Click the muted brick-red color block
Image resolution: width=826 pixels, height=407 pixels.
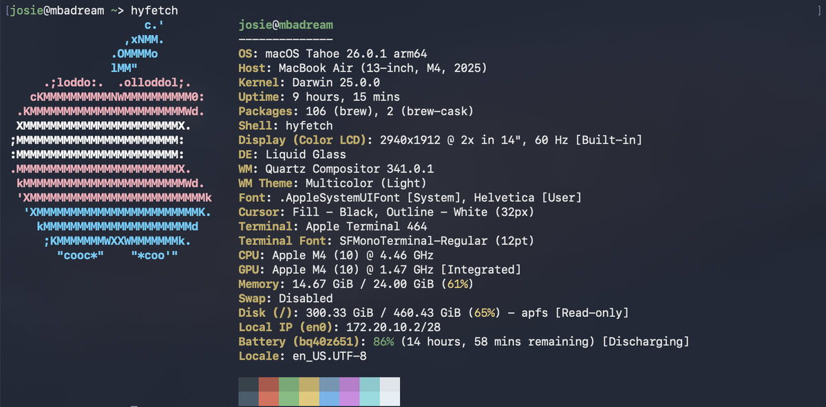pos(268,384)
